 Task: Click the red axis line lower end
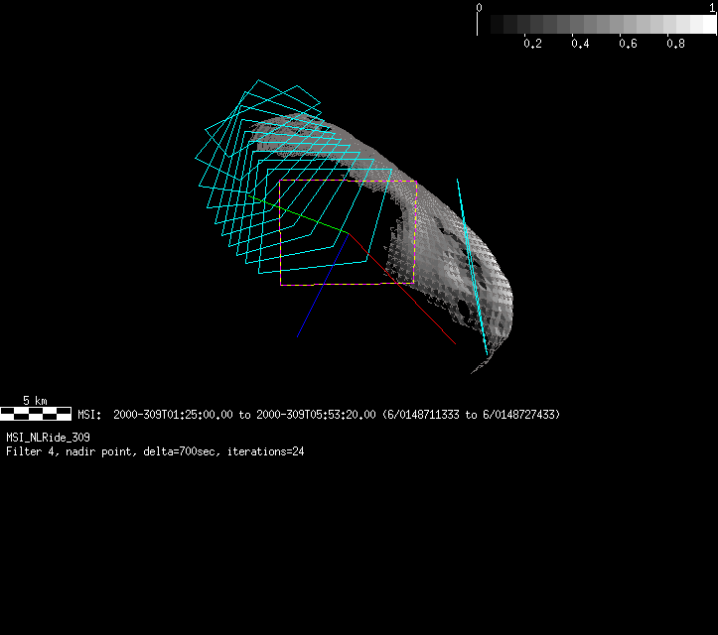click(x=455, y=344)
